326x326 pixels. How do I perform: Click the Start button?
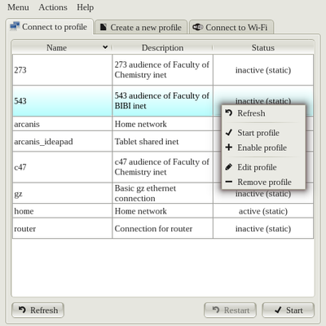(x=288, y=310)
